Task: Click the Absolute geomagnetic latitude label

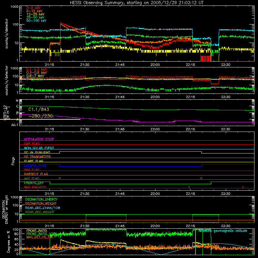Action: 223,231
